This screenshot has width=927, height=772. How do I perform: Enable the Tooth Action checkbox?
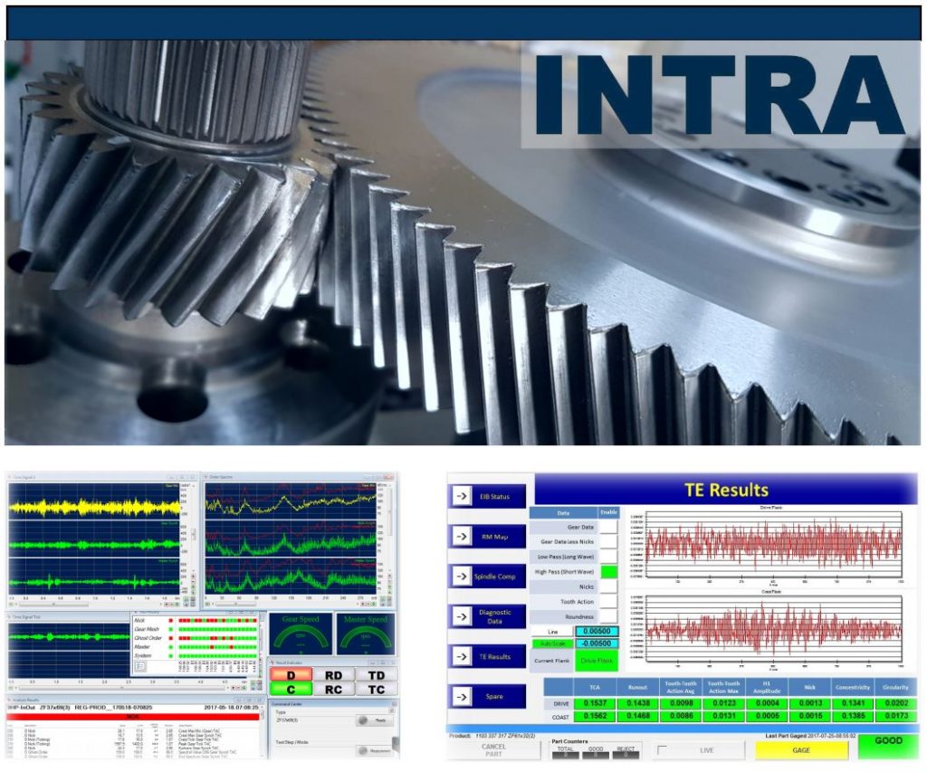[x=608, y=602]
